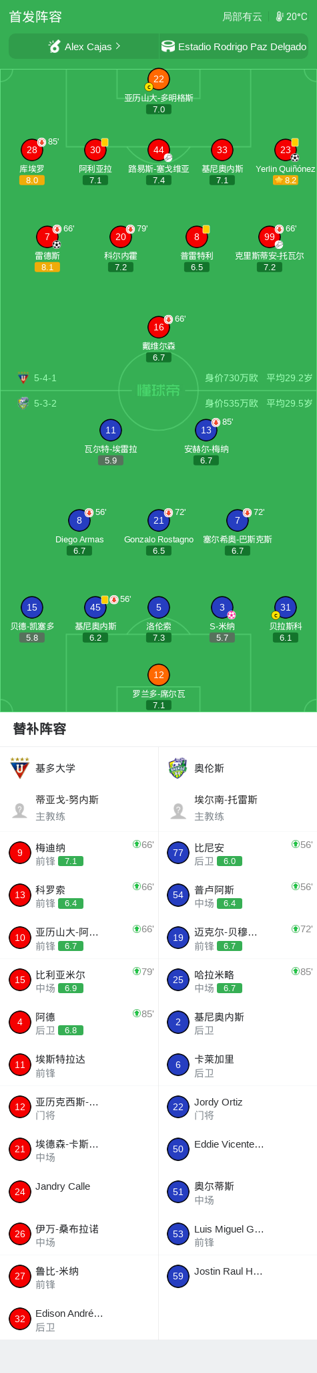Open the 首发阵容 section heading
This screenshot has height=1373, width=317.
[35, 17]
